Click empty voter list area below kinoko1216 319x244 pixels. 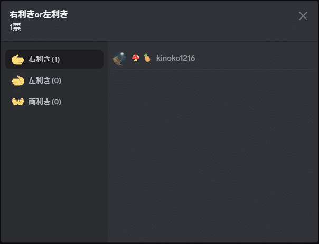click(x=213, y=156)
